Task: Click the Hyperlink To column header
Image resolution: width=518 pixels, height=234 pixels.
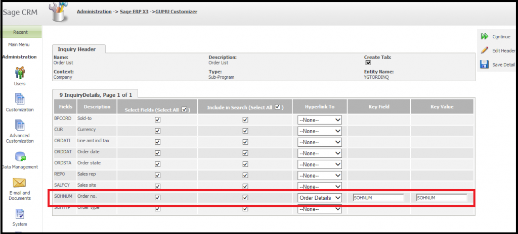Action: pyautogui.click(x=320, y=107)
